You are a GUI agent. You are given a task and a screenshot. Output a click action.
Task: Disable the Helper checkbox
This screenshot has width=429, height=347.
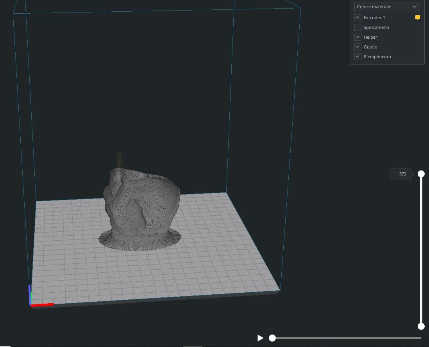coord(357,37)
